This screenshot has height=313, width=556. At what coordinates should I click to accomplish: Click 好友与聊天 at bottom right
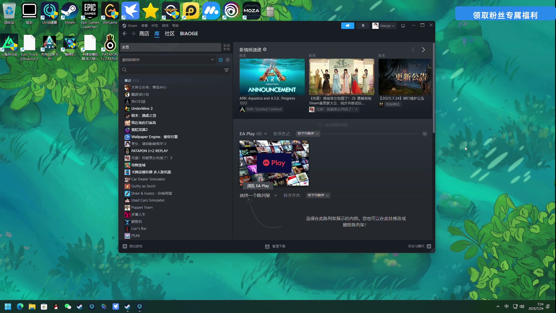[420, 246]
